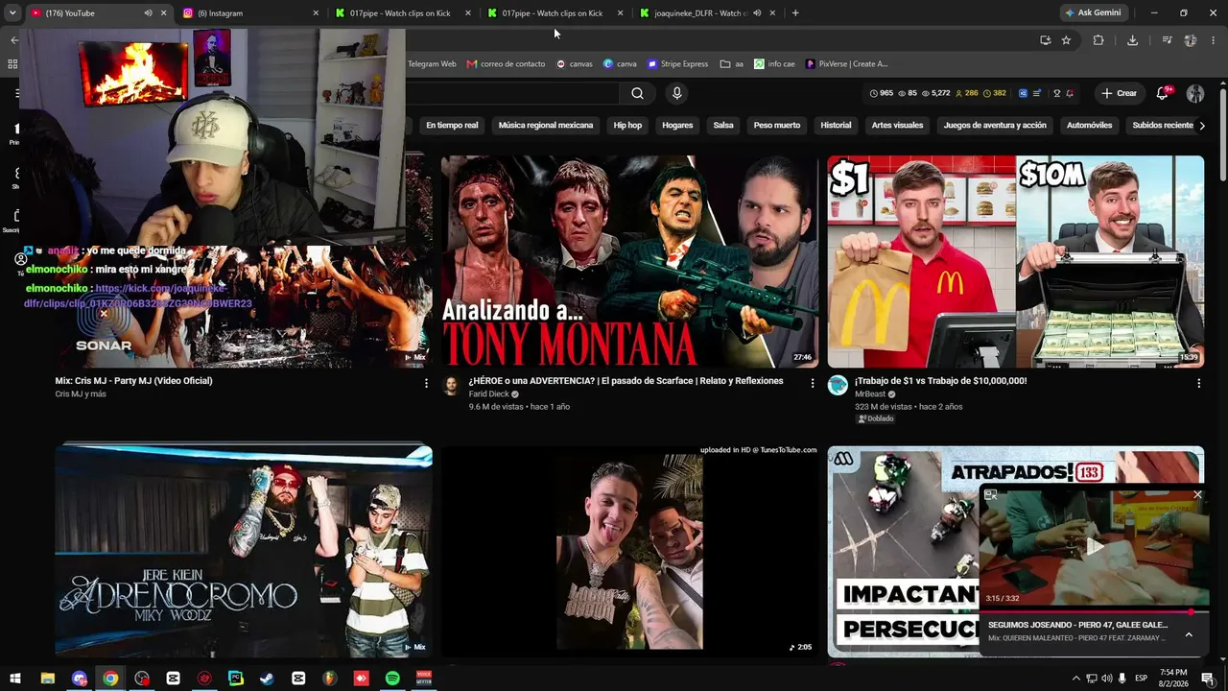Open Steam from the taskbar
The image size is (1228, 691).
[x=267, y=679]
